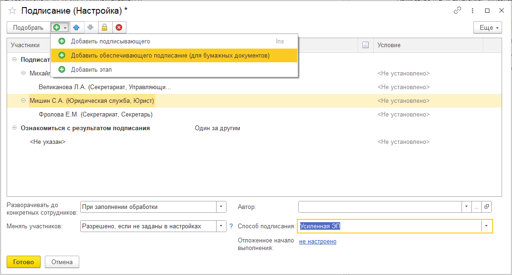Collapse the Мишин С.А. tree node
Viewport: 512px width, 275px height.
coord(24,100)
